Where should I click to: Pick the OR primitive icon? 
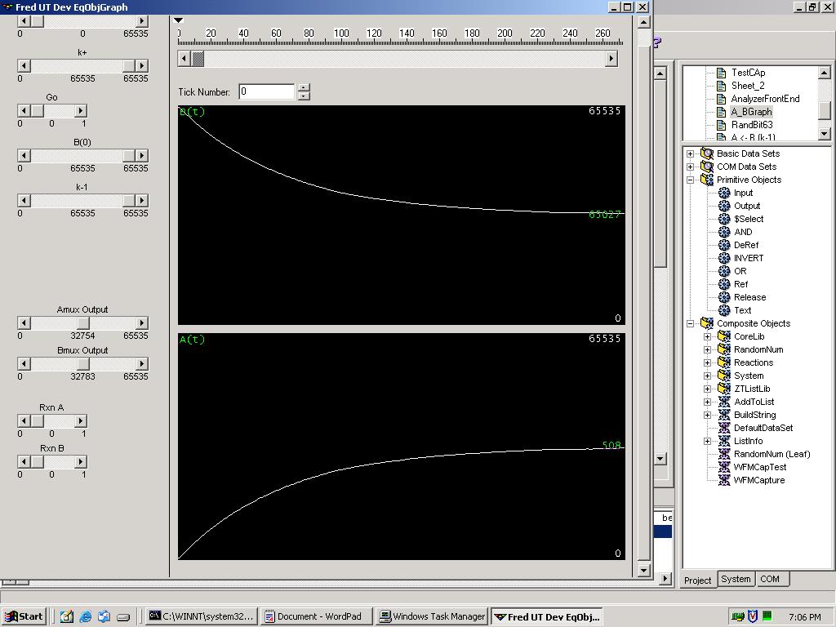point(724,271)
